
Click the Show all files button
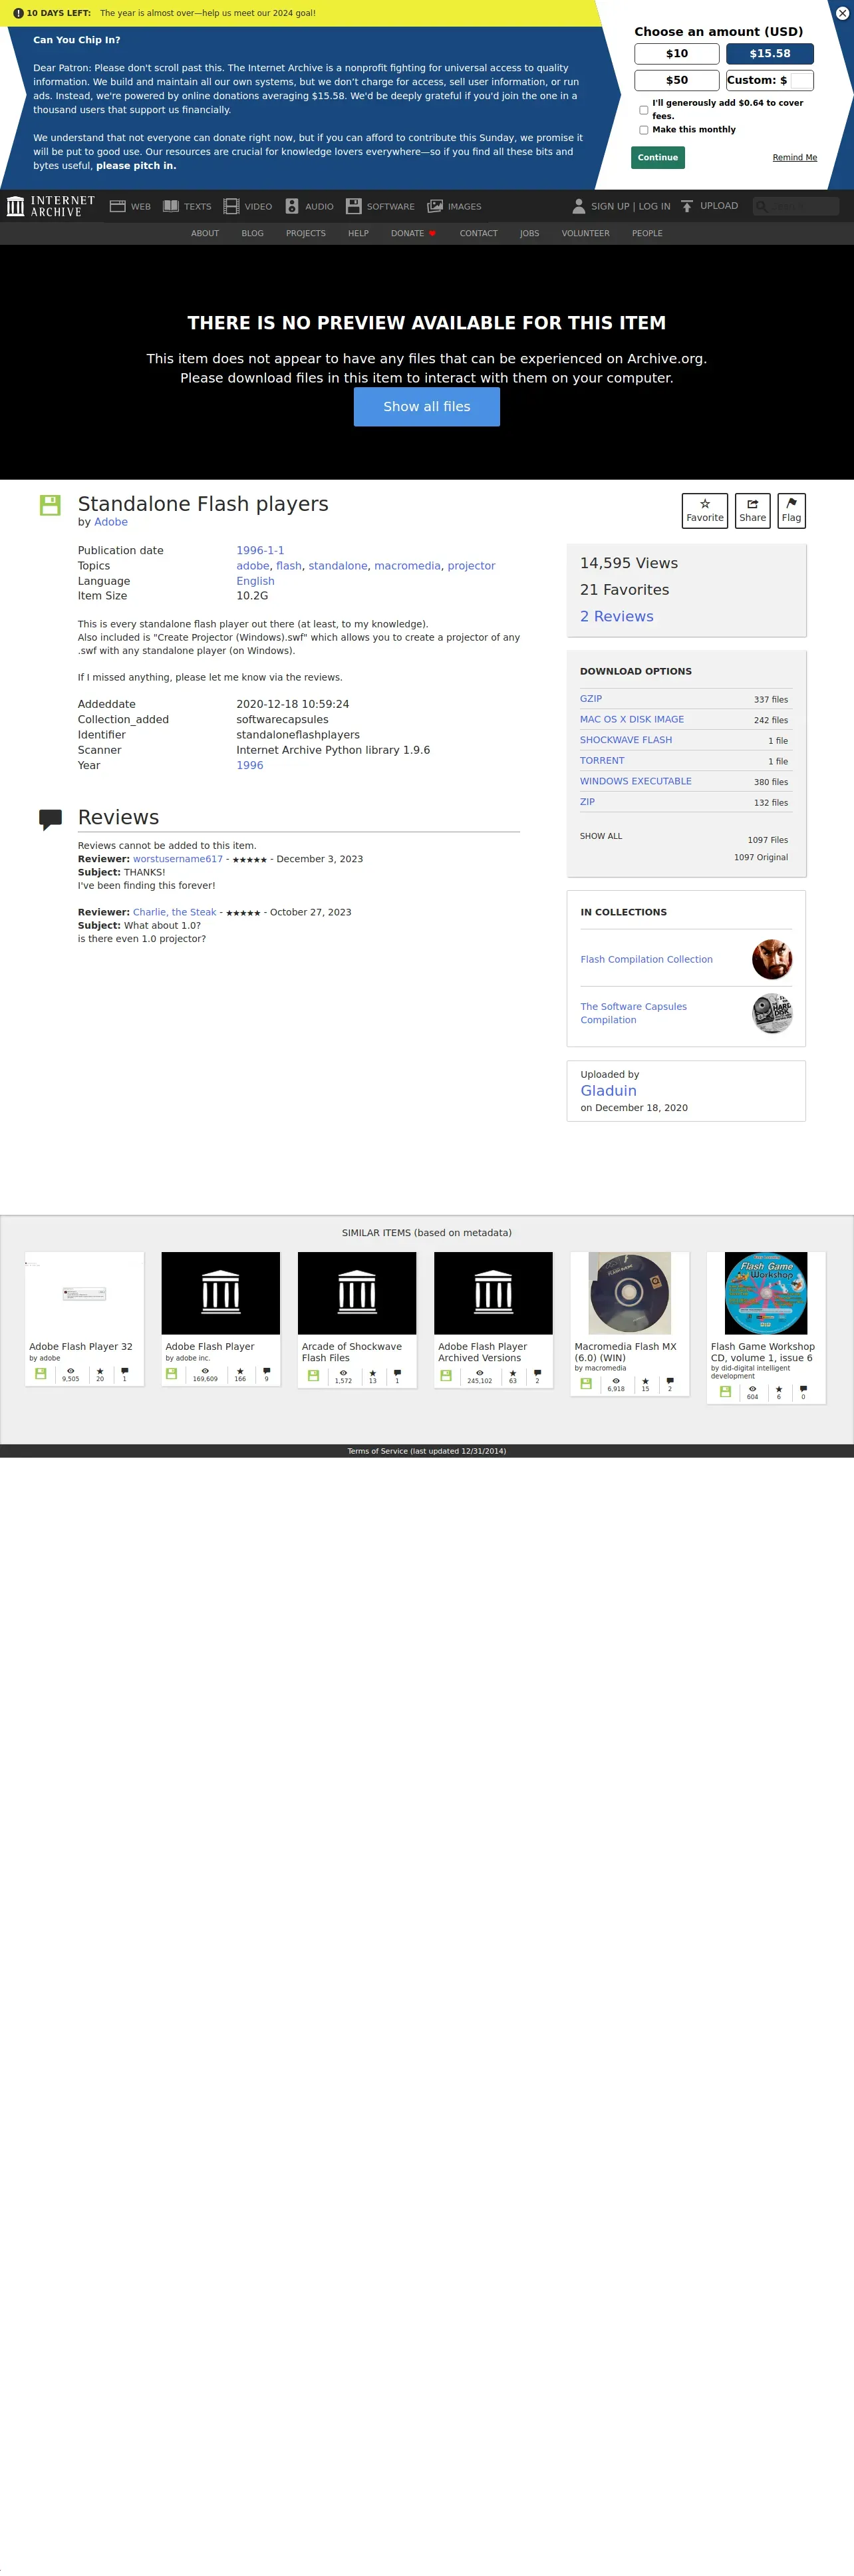click(x=427, y=407)
